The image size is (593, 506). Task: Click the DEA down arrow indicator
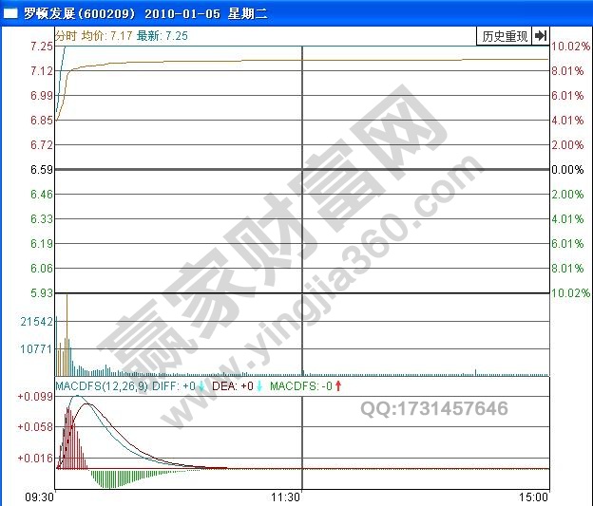coord(259,386)
